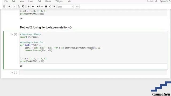Interrupt the kernel with stop icon
Screen dimensions: 171x96
pos(46,6)
